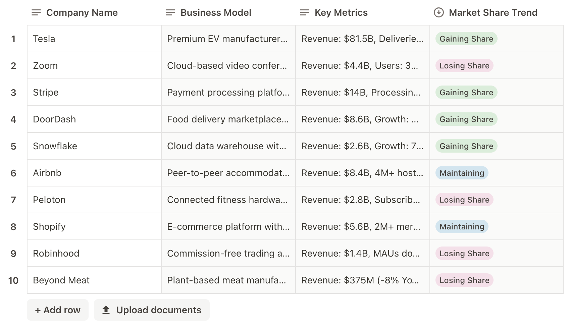Screen dimensions: 569x326
Task: Click the 'Revenue: $2.8B, Subscrib...' cell
Action: tap(363, 200)
